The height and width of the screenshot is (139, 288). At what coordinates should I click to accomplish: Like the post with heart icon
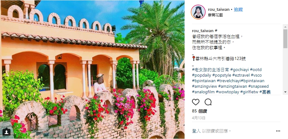pos(196,102)
